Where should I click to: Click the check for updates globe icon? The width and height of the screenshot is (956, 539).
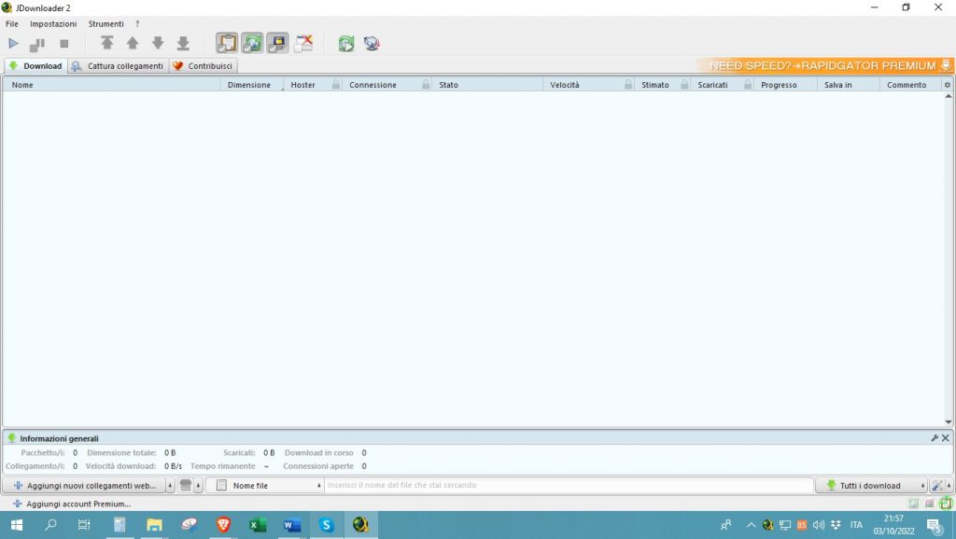pos(372,44)
